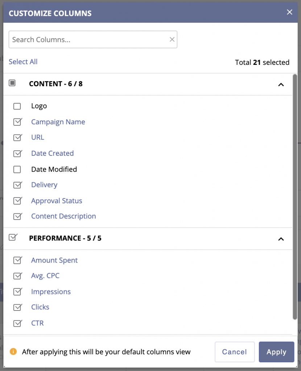Close the Customize Columns dialog
The height and width of the screenshot is (371, 301).
click(289, 12)
